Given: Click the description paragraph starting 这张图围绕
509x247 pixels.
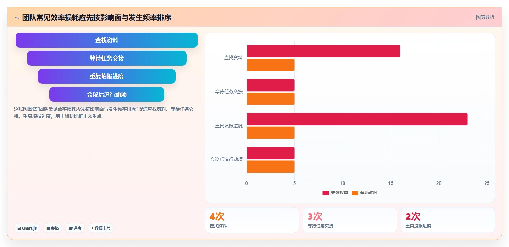Looking at the screenshot, I should (x=104, y=112).
